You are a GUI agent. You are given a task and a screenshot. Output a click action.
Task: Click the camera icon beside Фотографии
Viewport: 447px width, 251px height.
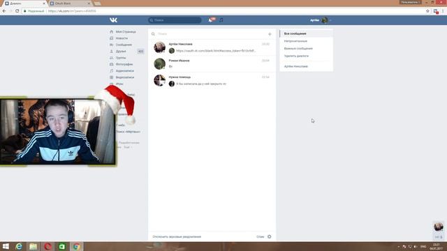(112, 64)
